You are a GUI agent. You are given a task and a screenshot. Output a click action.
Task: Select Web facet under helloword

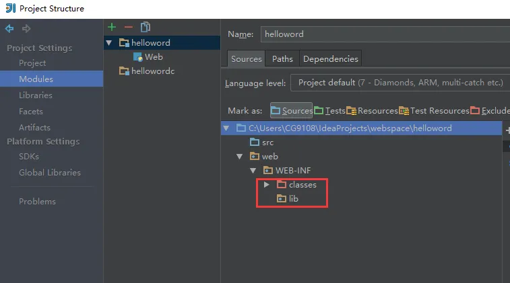(x=162, y=57)
